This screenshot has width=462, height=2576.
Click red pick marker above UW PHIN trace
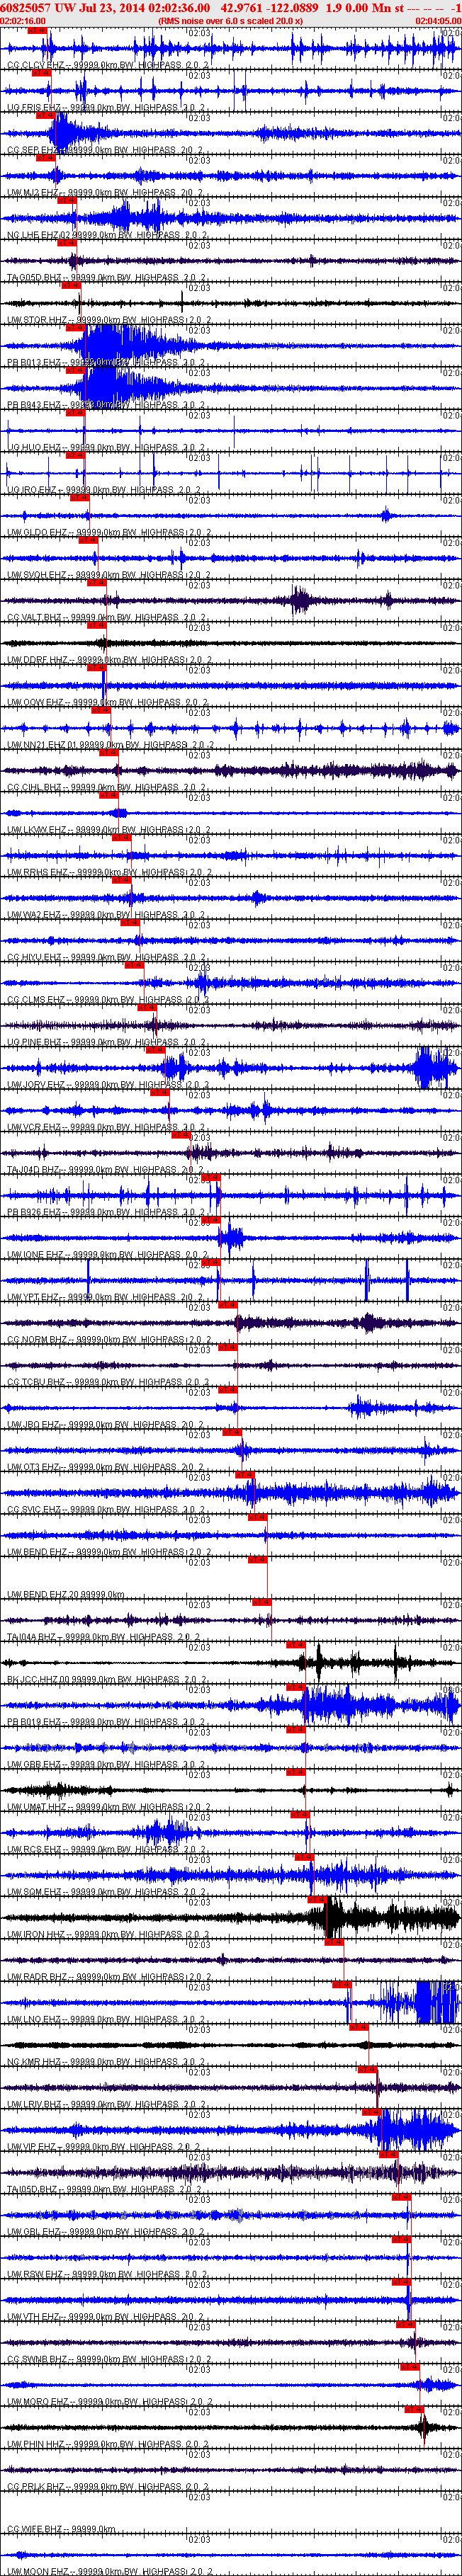[415, 2410]
